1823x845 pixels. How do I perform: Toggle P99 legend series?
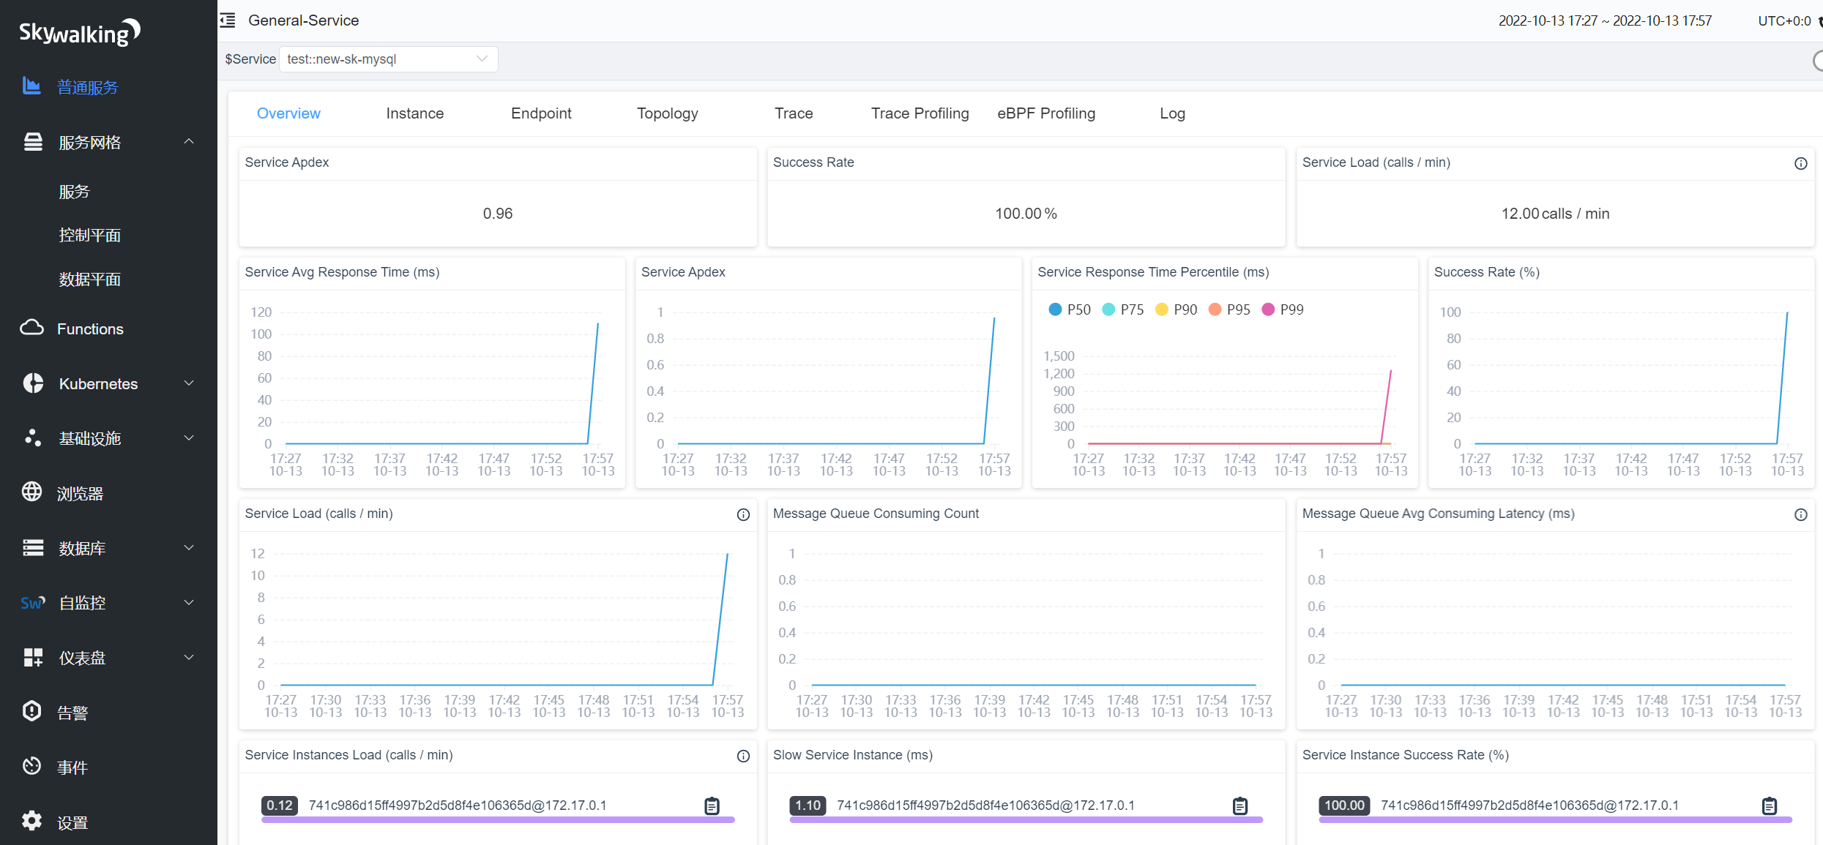tap(1283, 309)
